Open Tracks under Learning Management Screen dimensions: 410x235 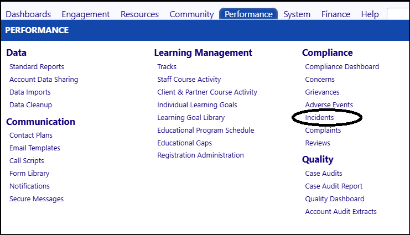click(167, 67)
